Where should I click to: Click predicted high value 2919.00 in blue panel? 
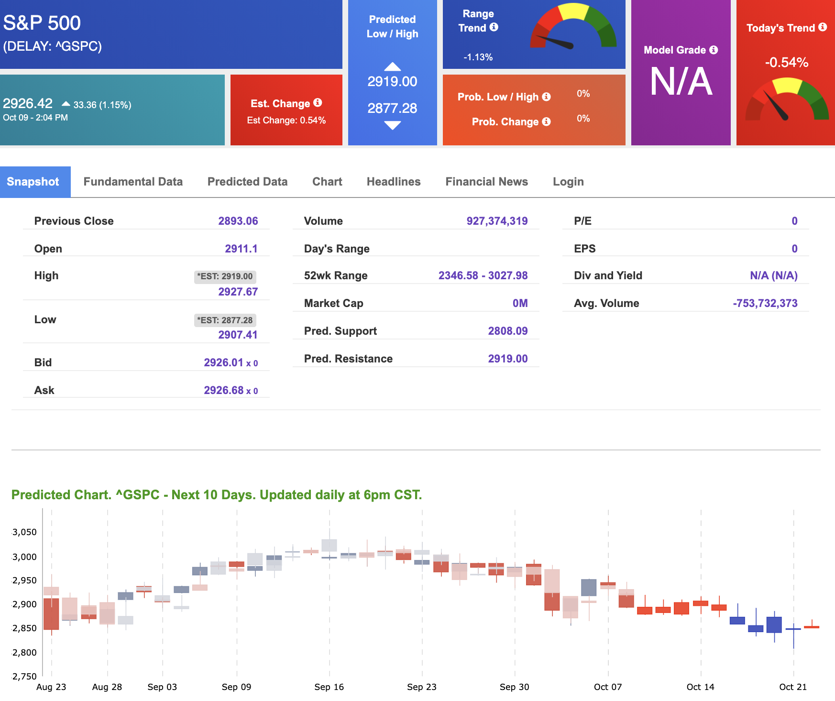(x=393, y=82)
